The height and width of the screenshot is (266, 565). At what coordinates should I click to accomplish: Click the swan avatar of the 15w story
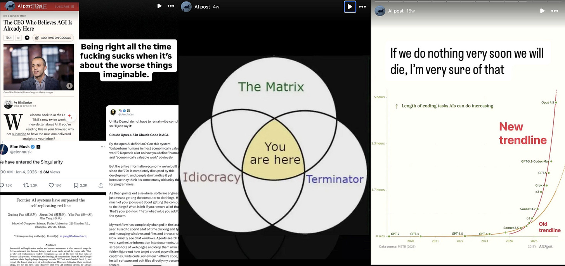pyautogui.click(x=380, y=11)
